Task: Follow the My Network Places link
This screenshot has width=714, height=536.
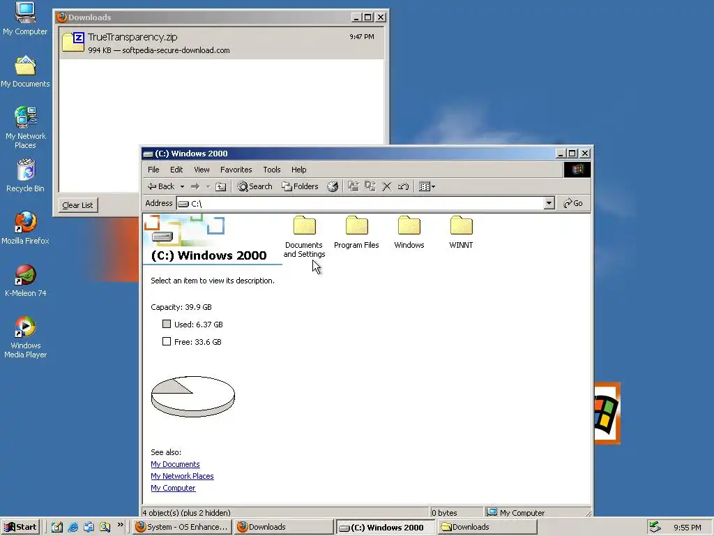Action: 182,476
